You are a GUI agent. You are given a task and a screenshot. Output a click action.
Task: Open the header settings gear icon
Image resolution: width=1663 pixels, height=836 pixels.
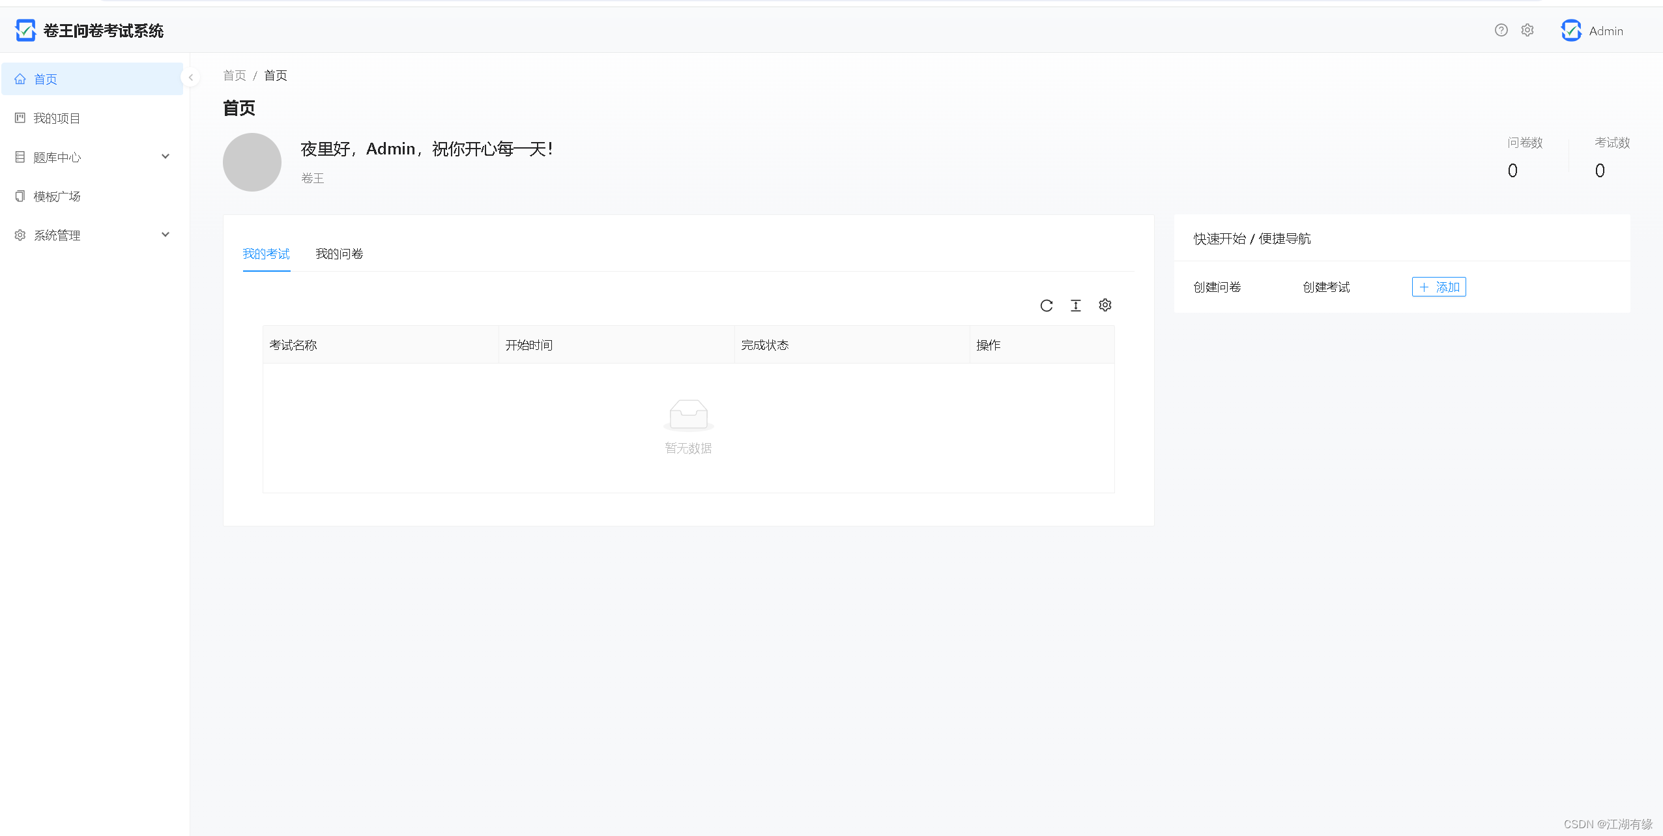1527,30
